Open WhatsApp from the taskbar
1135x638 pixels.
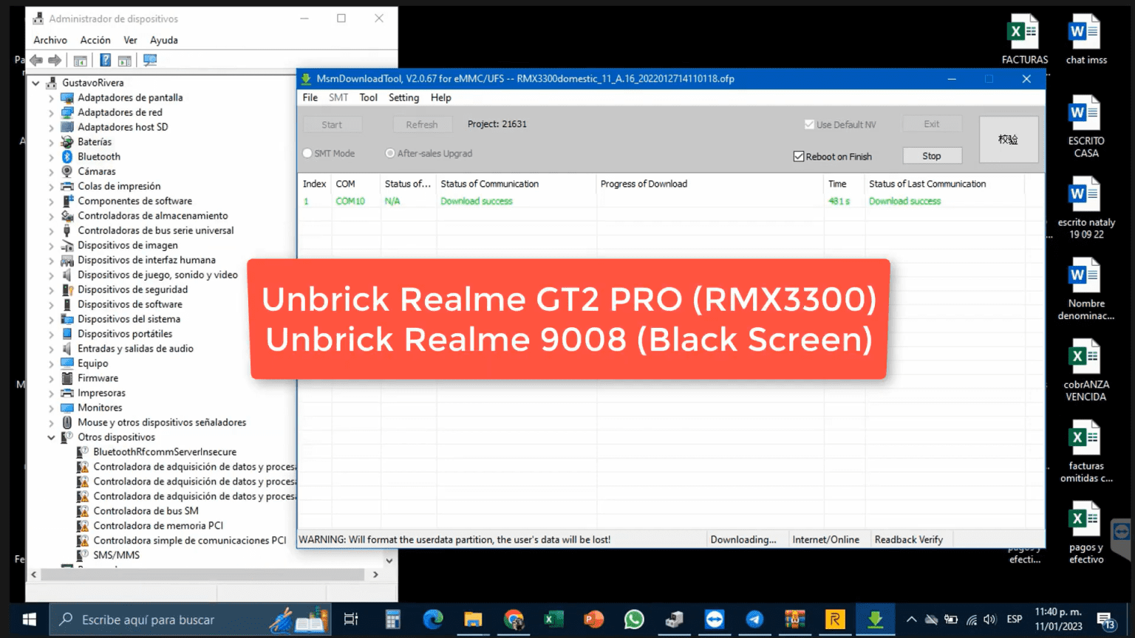[x=633, y=620]
